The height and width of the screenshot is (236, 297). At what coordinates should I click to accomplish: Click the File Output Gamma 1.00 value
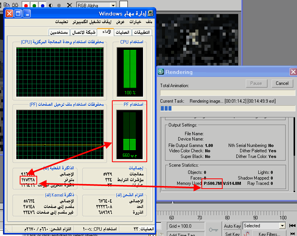pos(209,145)
